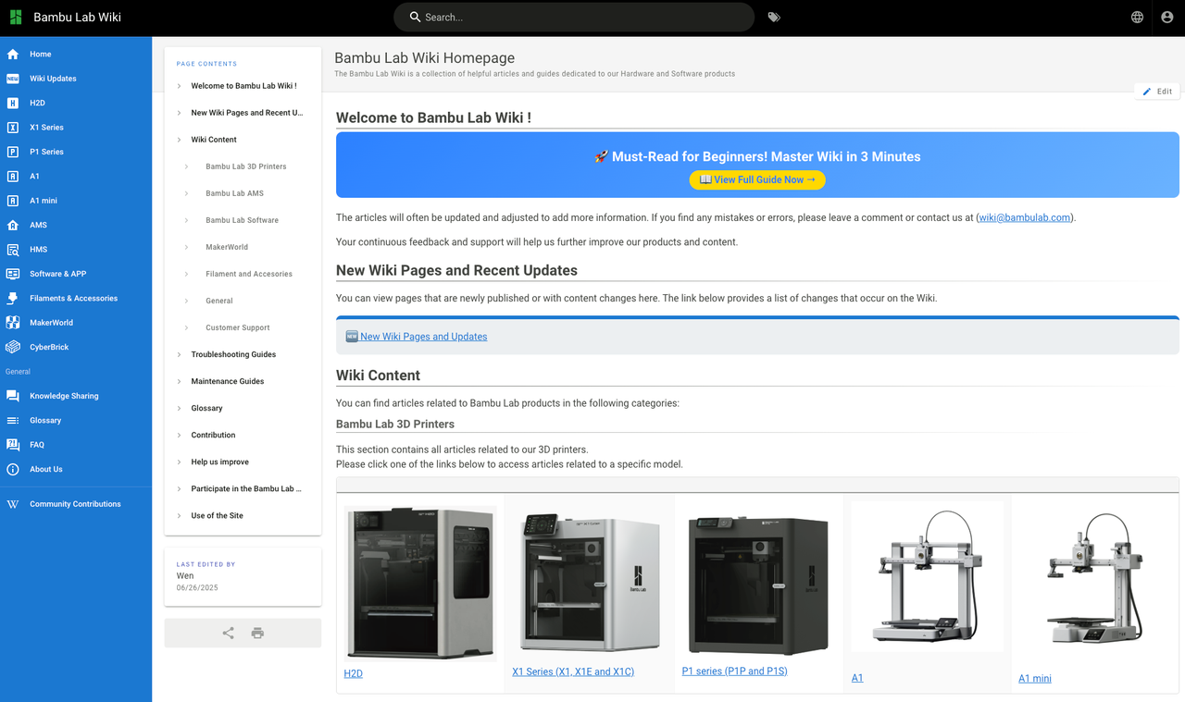Open the 'A1' link under the printer image
1185x702 pixels.
(857, 678)
